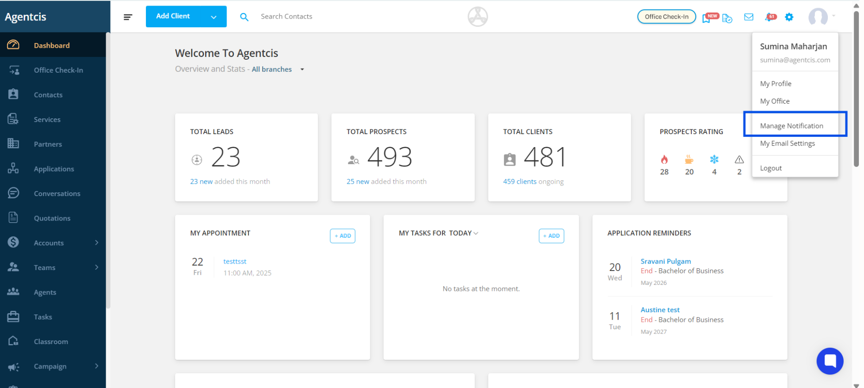The image size is (864, 388).
Task: Open My Tasks for Today dropdown chevron
Action: coord(476,234)
